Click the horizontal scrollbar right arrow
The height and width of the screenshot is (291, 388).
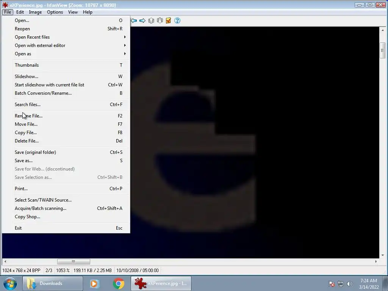coord(376,261)
